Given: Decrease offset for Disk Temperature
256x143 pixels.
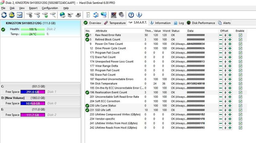Looking at the screenshot, I should pyautogui.click(x=221, y=84).
